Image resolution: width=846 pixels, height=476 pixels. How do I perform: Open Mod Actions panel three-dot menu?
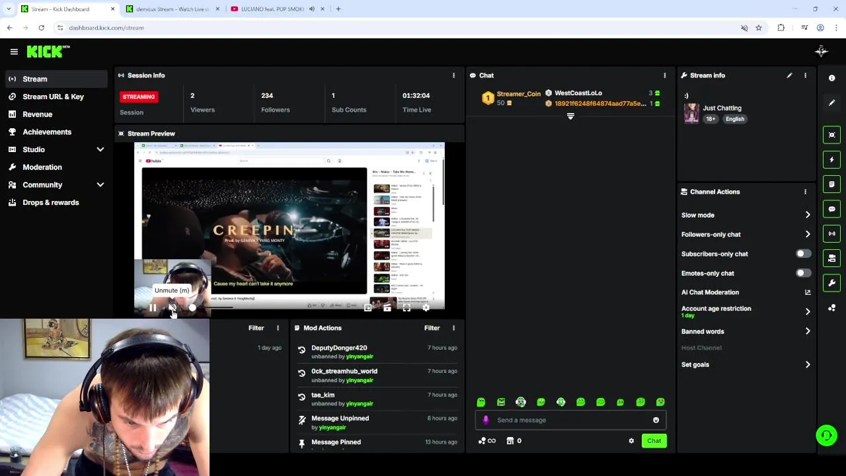[453, 328]
